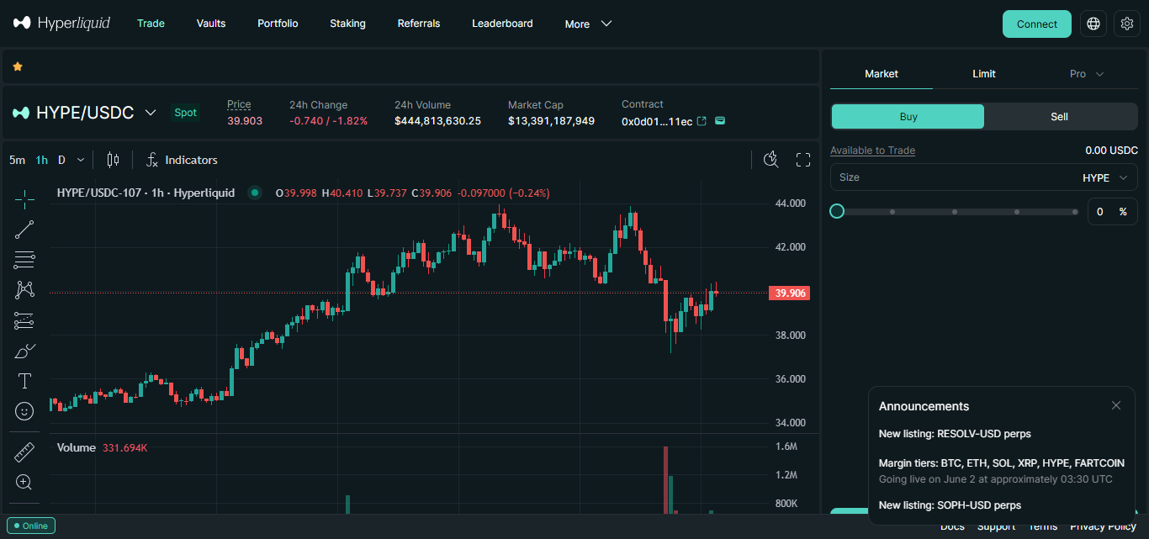1149x539 pixels.
Task: Click the Hyperliquid logo
Action: pyautogui.click(x=61, y=23)
